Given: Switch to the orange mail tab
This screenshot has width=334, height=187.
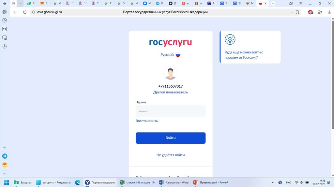Looking at the screenshot, I should [x=44, y=3].
